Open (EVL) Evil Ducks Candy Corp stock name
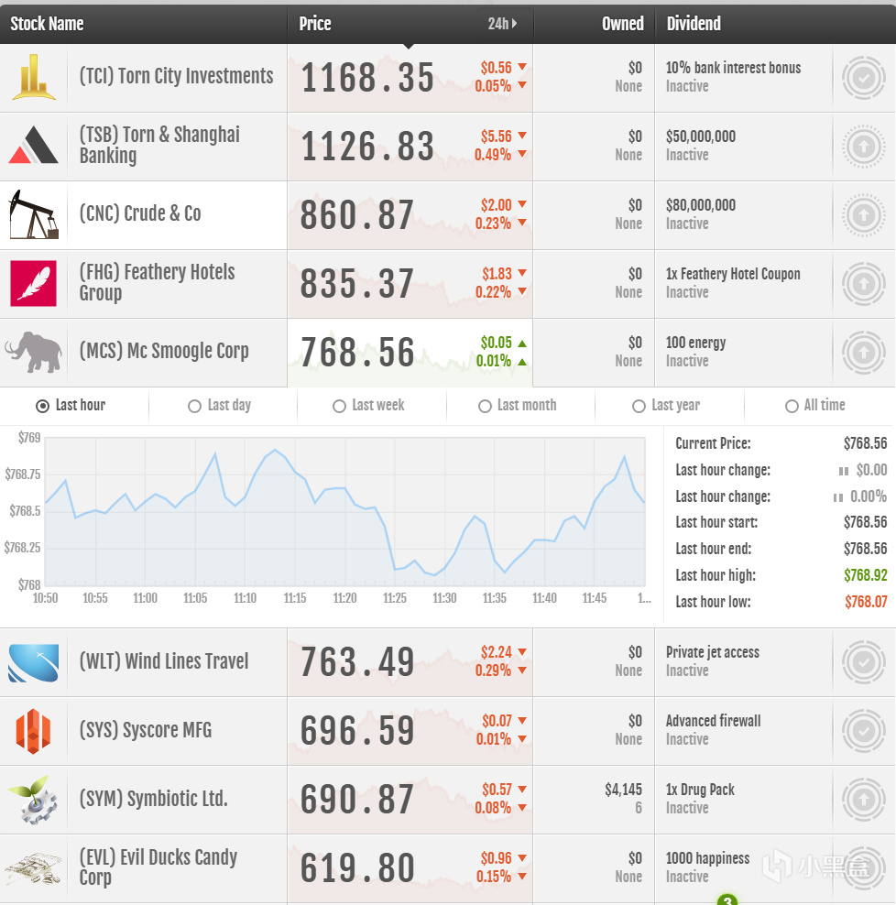Screen dimensions: 896x905 (x=158, y=867)
